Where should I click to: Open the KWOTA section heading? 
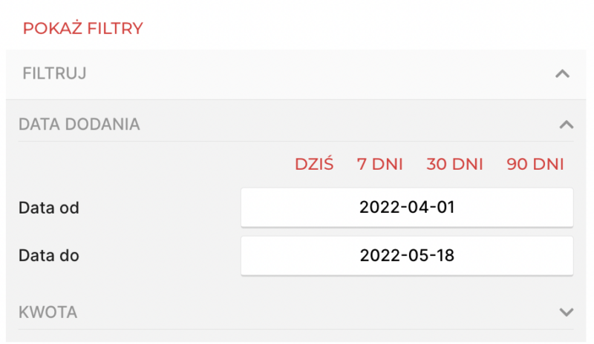[48, 312]
